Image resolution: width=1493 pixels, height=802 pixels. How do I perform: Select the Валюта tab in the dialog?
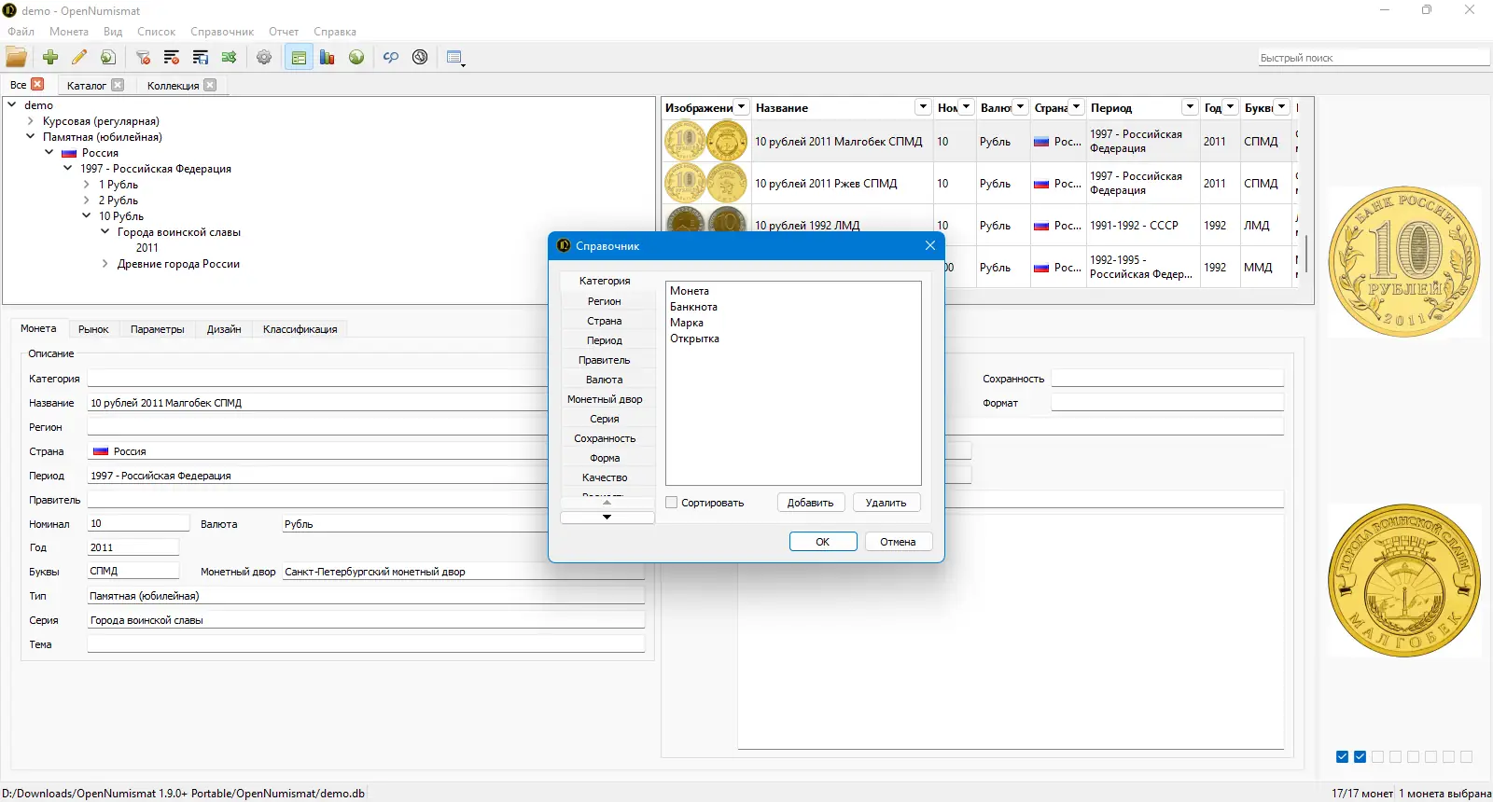click(605, 380)
